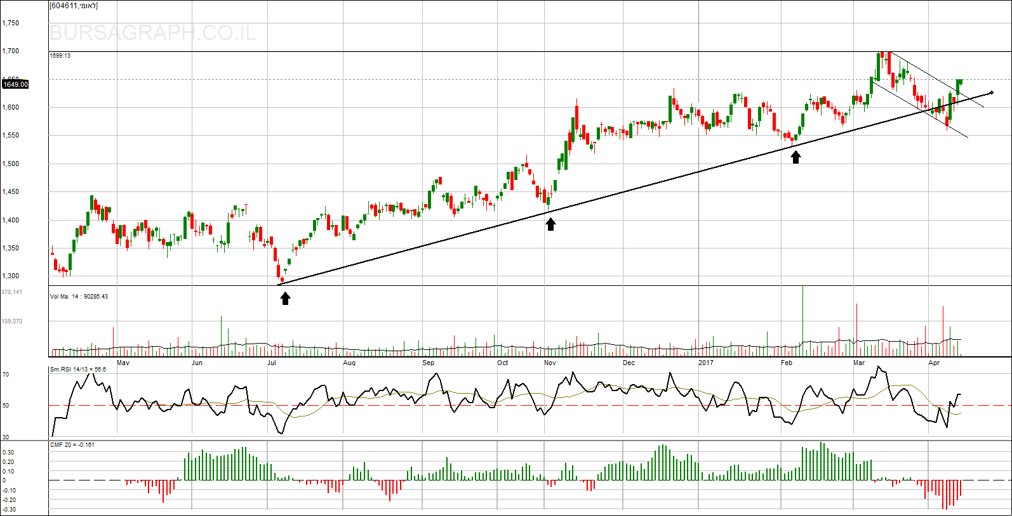Screen dimensions: 1012x516
Task: Click the 378,141 volume scale label
Action: 12,292
